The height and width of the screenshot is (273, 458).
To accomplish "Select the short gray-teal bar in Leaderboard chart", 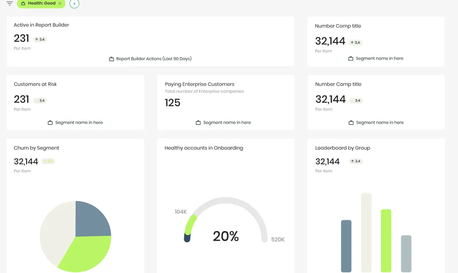I will click(406, 254).
